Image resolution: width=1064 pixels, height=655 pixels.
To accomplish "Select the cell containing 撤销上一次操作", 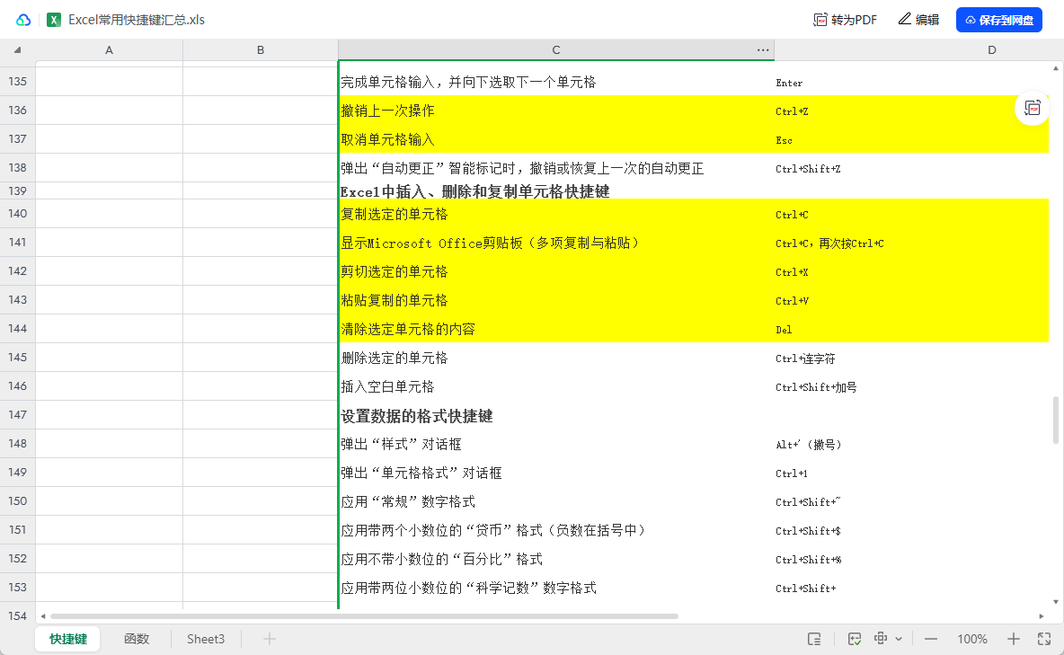I will [x=555, y=111].
